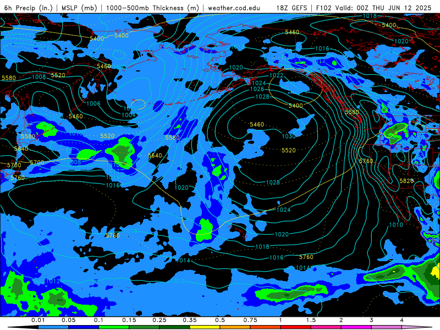Click the bright green 0.1 legend swatch
This screenshot has width=440, height=330.
coord(114,327)
